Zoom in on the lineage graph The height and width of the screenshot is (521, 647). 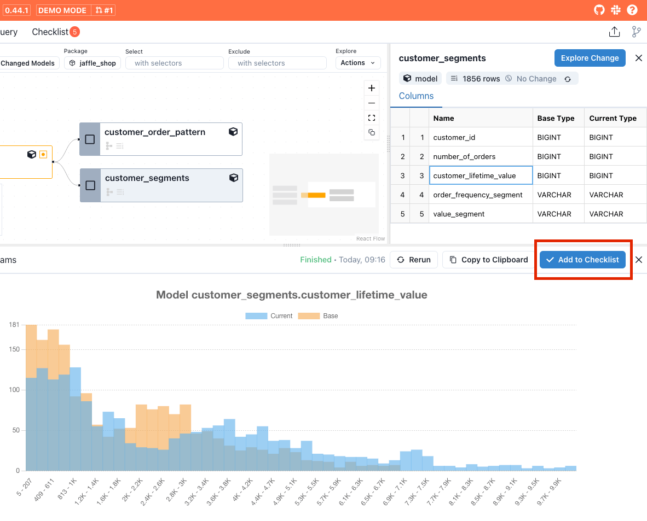tap(372, 88)
